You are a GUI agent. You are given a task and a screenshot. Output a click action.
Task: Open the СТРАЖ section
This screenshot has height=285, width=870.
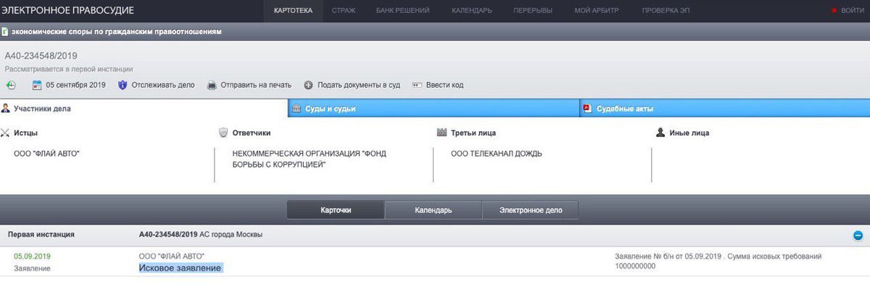[344, 11]
